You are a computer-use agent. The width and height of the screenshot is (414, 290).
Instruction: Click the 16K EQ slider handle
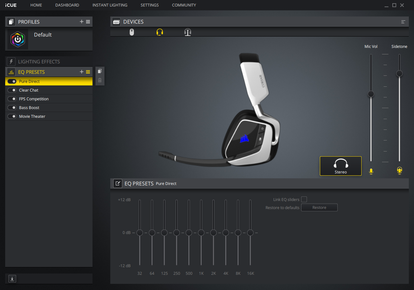tap(250, 233)
